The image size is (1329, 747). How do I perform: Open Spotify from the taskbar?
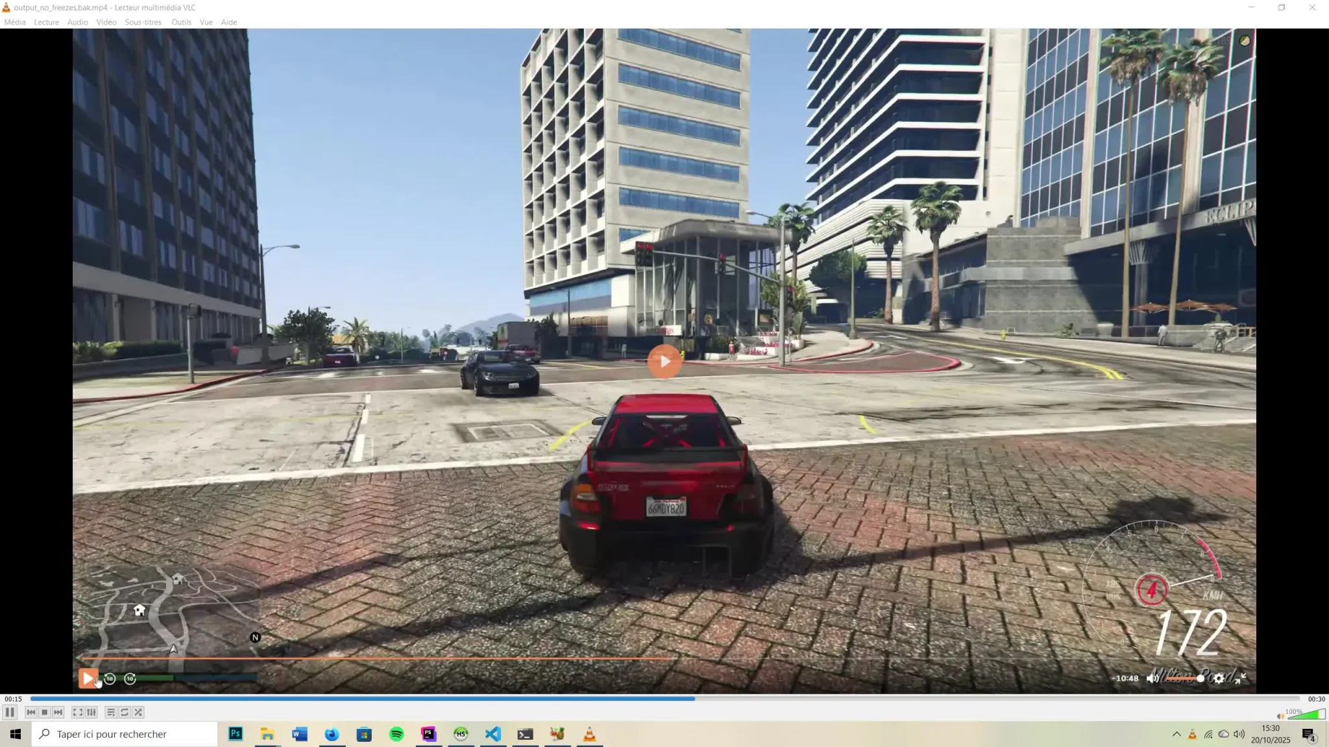click(396, 734)
